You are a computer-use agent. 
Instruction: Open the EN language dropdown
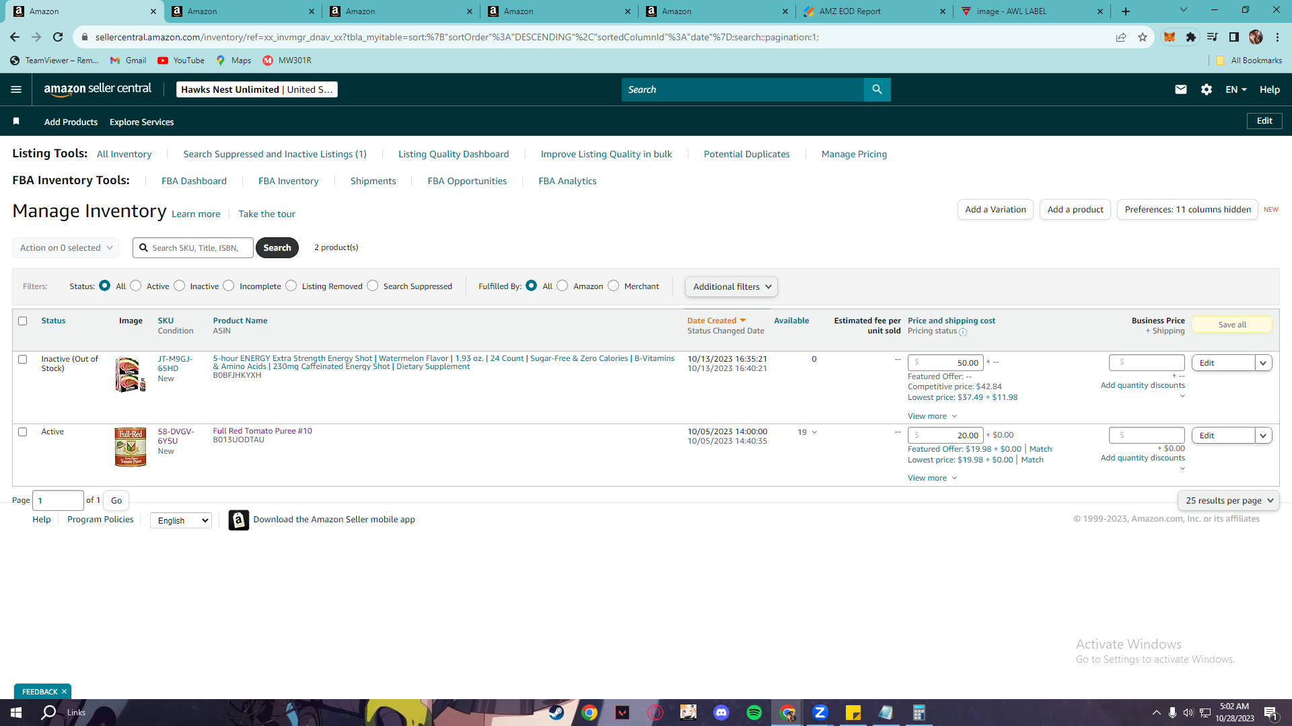tap(1236, 89)
